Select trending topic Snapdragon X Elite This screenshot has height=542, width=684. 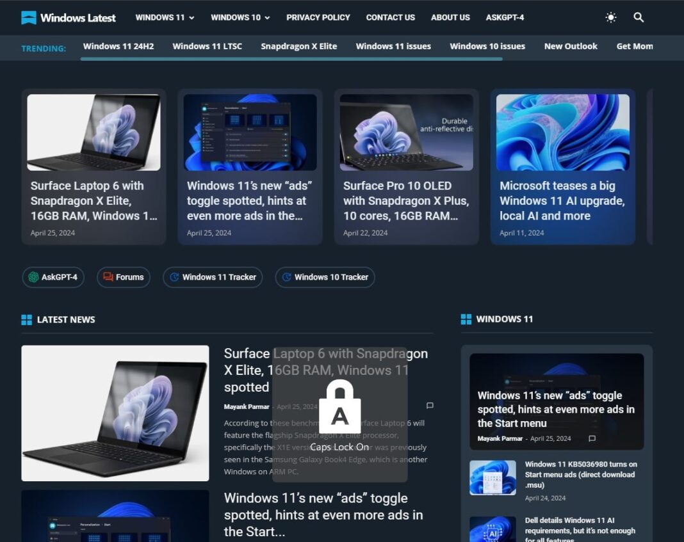click(298, 46)
